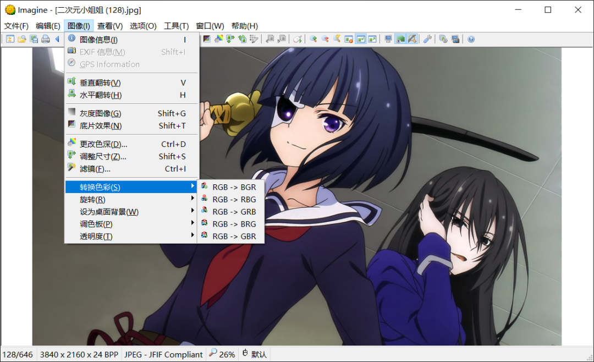This screenshot has height=362, width=594.
Task: Toggle the highlighted desktop view toolbar button
Action: click(x=400, y=39)
